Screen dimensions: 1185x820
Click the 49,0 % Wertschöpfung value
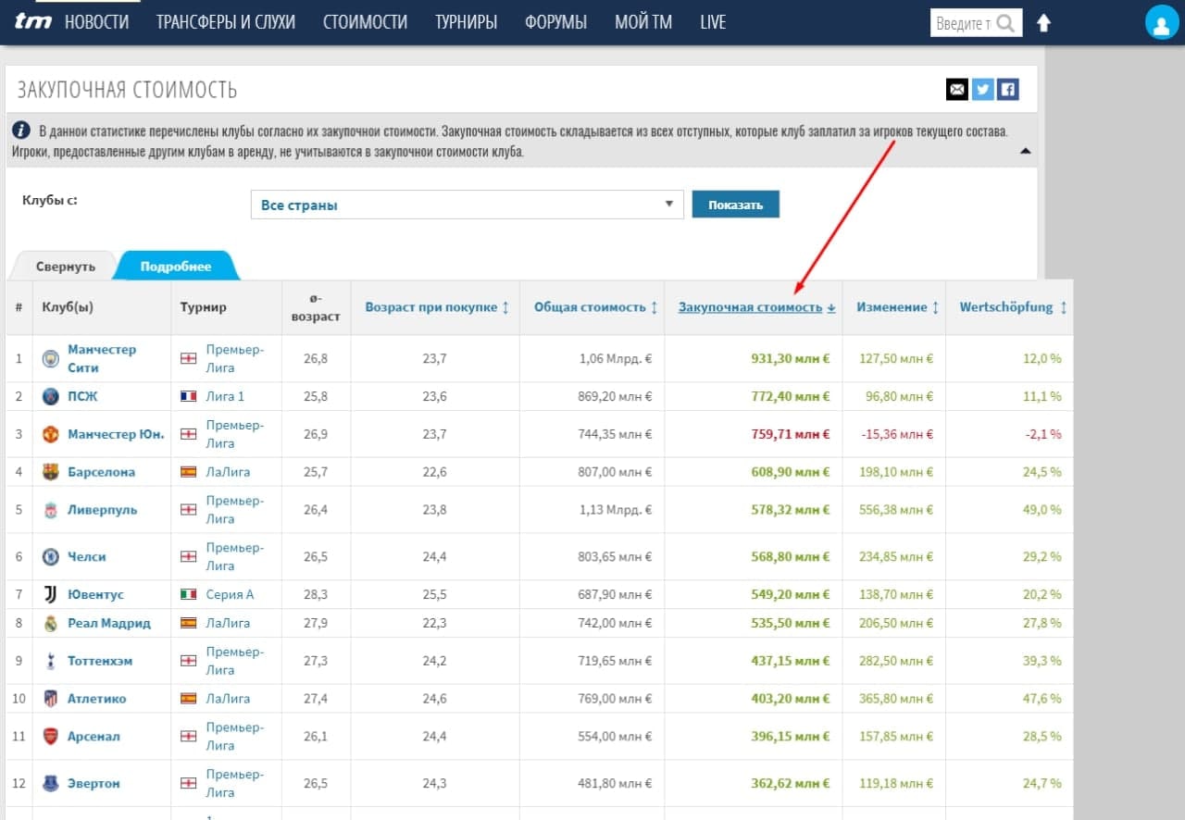tap(1042, 510)
